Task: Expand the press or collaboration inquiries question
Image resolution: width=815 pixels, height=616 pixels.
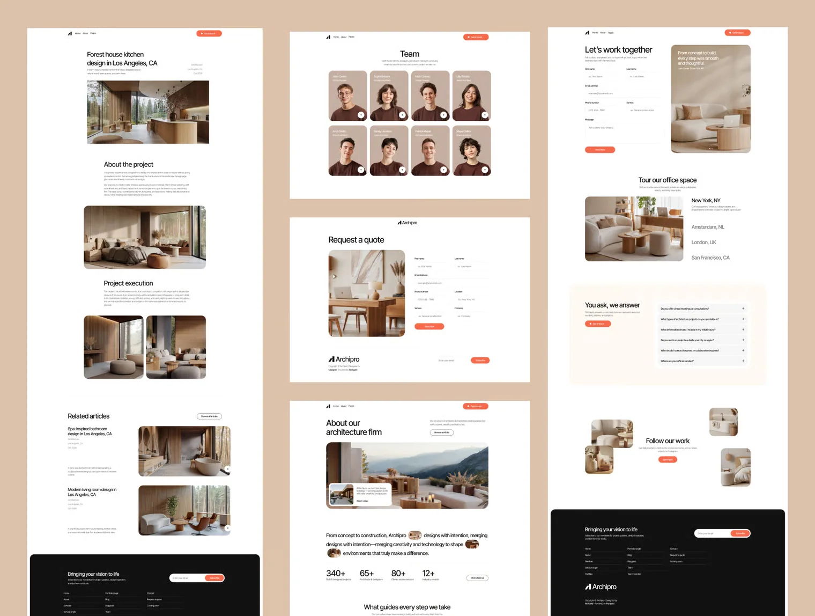Action: pyautogui.click(x=702, y=350)
